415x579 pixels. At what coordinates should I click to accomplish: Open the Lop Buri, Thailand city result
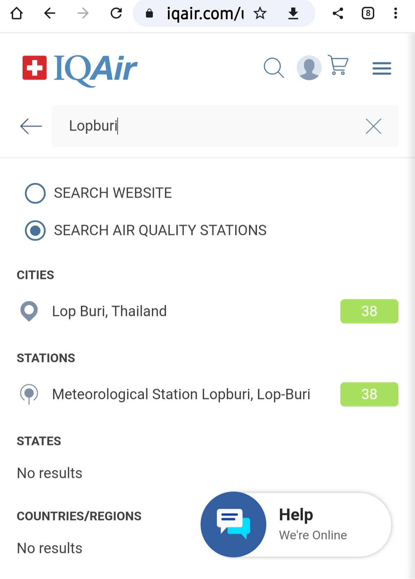tap(109, 311)
